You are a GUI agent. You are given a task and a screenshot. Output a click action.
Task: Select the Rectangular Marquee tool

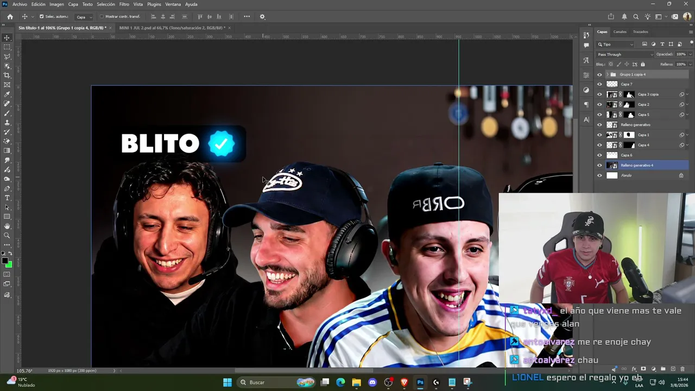7,47
